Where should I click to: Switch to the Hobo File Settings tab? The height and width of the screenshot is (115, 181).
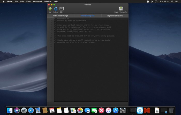pyautogui.click(x=60, y=16)
